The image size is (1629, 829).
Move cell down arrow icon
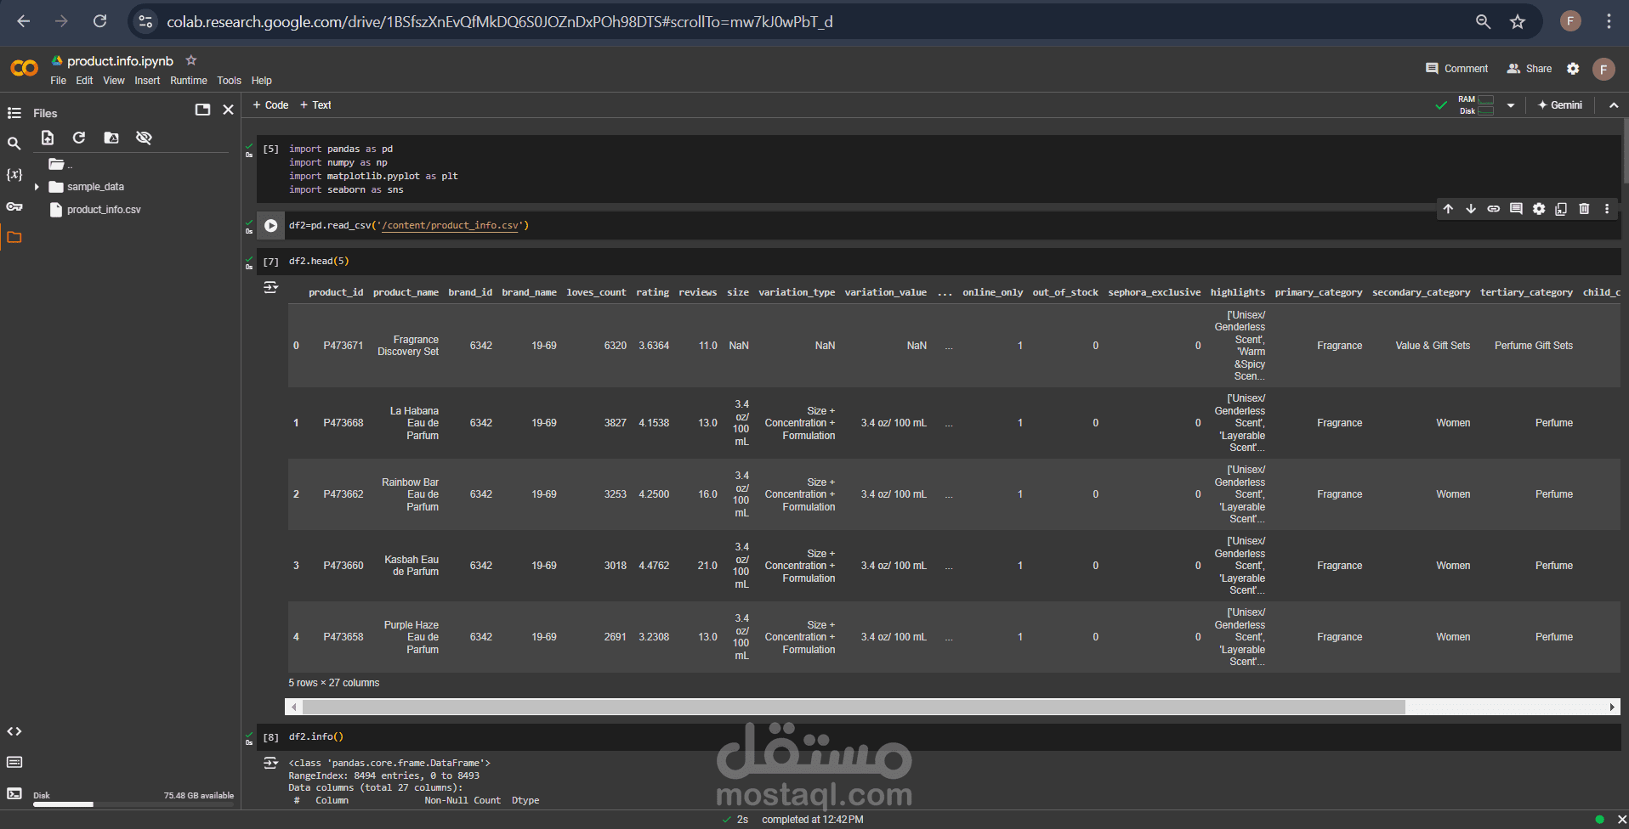click(1471, 209)
